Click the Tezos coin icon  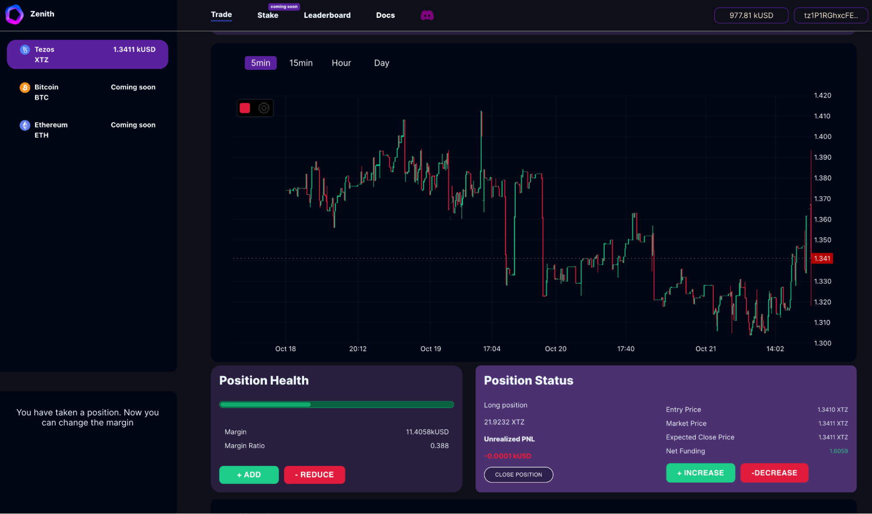[25, 50]
